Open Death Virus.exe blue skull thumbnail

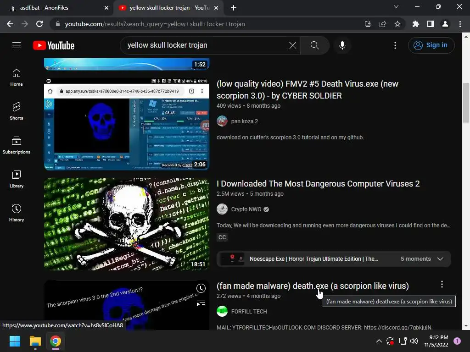click(127, 124)
